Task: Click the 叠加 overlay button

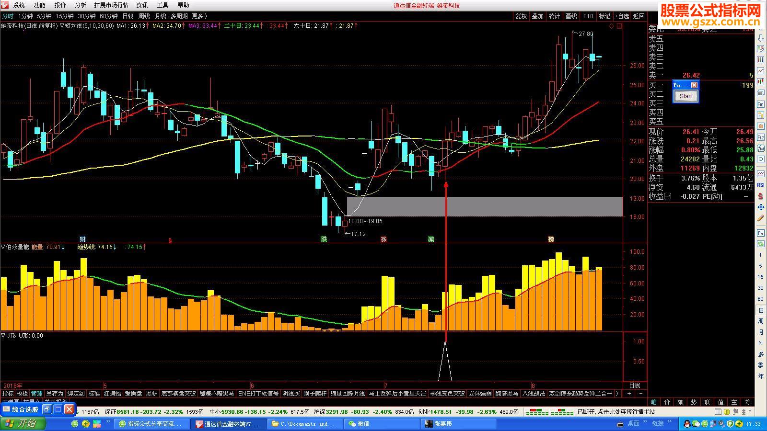Action: pyautogui.click(x=538, y=16)
